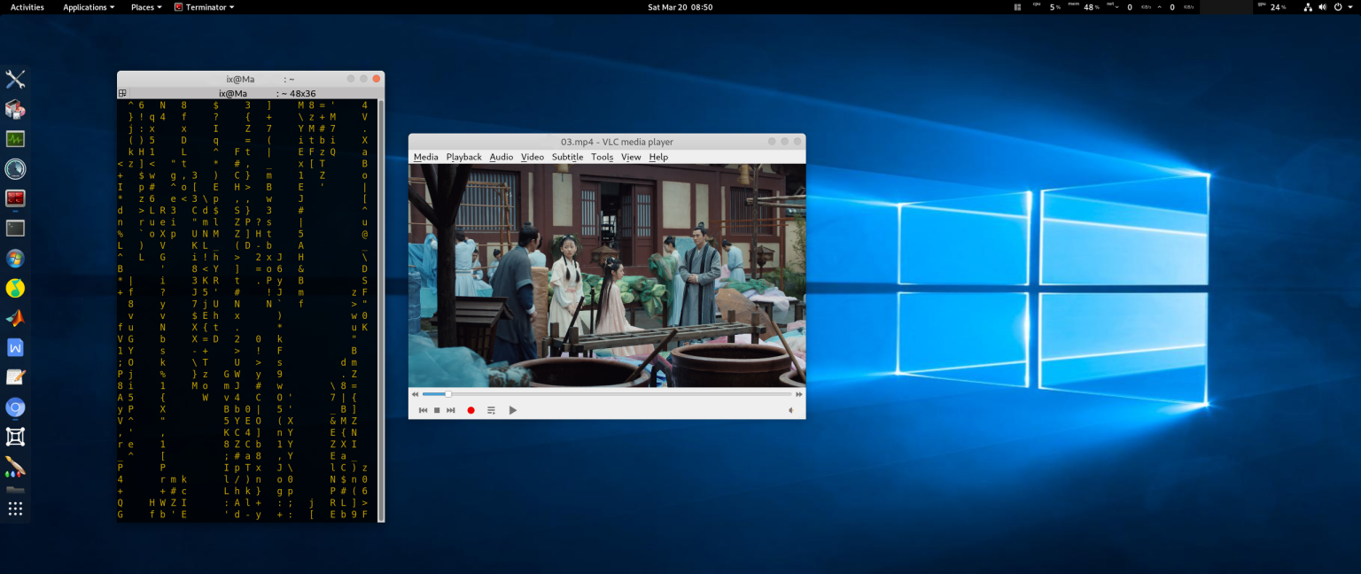This screenshot has width=1361, height=574.
Task: Click the terminal grid icon left of title
Action: (122, 93)
